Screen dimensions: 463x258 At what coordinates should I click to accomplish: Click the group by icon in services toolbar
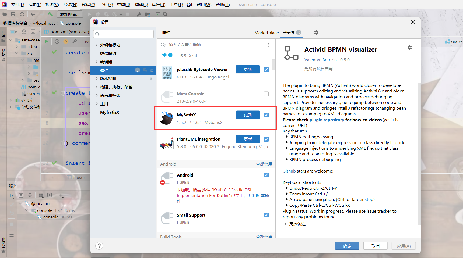pos(41,195)
